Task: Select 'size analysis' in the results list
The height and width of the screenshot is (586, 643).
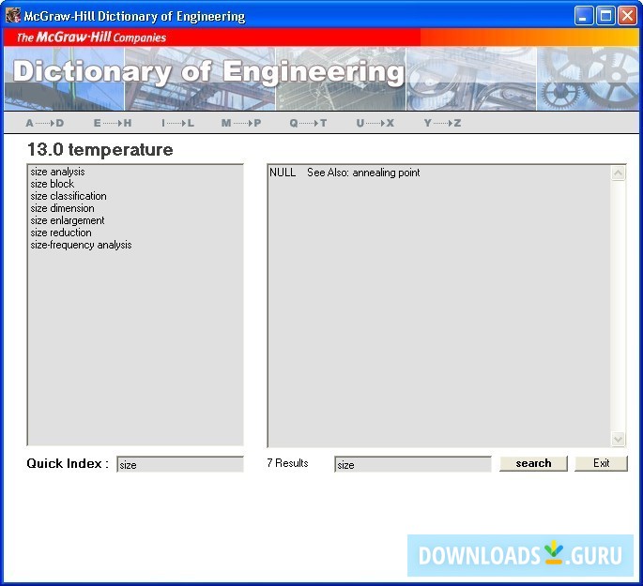Action: (x=57, y=172)
